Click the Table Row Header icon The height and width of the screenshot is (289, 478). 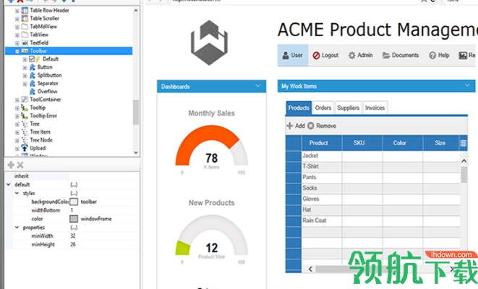(x=25, y=10)
